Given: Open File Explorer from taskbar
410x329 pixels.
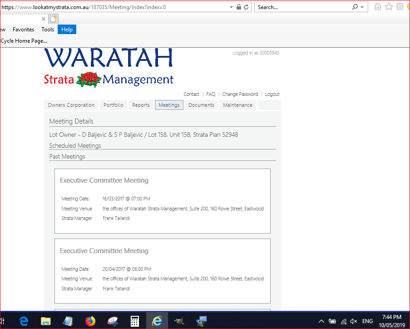Looking at the screenshot, I should (x=46, y=321).
